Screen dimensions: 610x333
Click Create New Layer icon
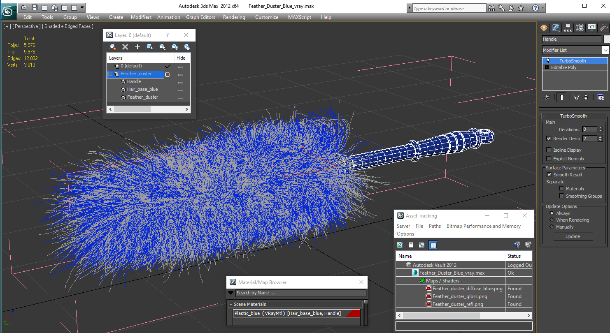(113, 47)
